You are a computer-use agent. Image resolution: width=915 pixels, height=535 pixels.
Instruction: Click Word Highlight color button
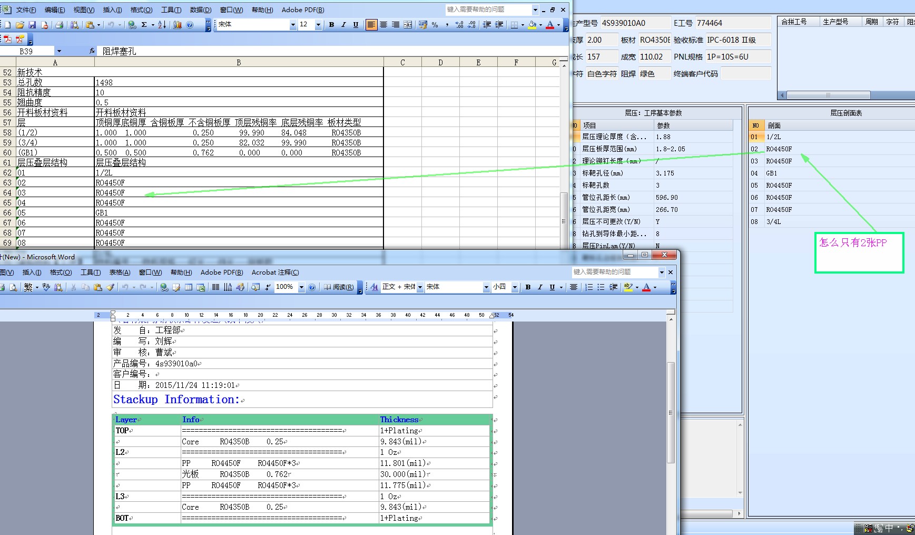(628, 287)
